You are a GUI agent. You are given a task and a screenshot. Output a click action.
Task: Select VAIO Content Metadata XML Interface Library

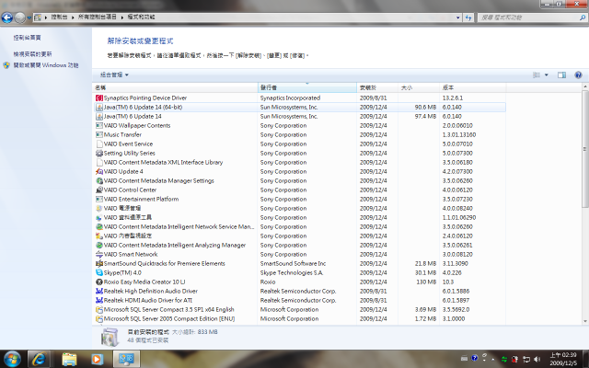tap(300, 162)
